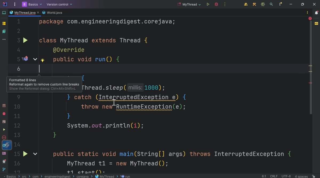The width and height of the screenshot is (320, 178).
Task: Click the red error stripe marker on scrollbar
Action: coord(310,83)
